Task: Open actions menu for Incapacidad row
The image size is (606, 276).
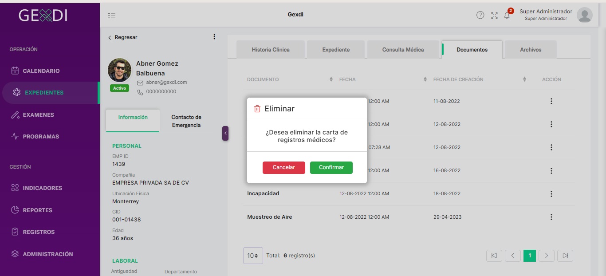Action: [551, 193]
